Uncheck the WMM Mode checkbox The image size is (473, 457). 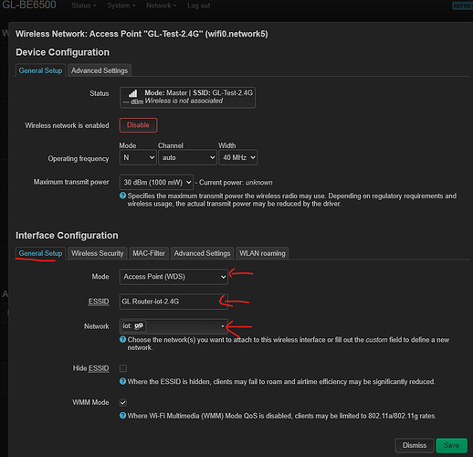tap(123, 402)
